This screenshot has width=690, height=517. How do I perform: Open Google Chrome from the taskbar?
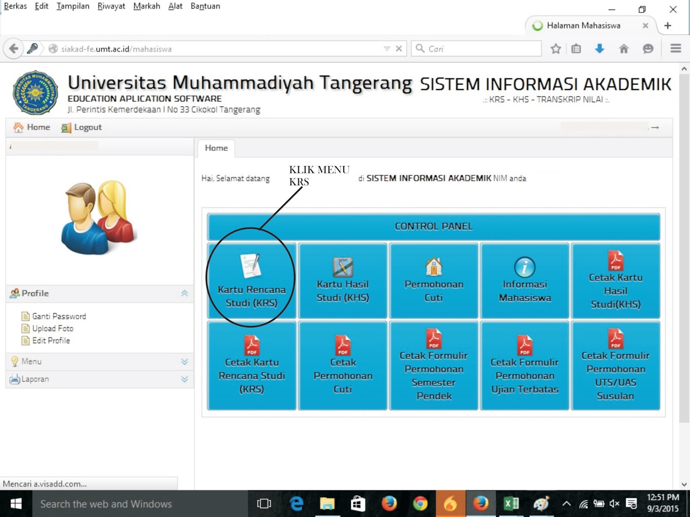click(420, 504)
